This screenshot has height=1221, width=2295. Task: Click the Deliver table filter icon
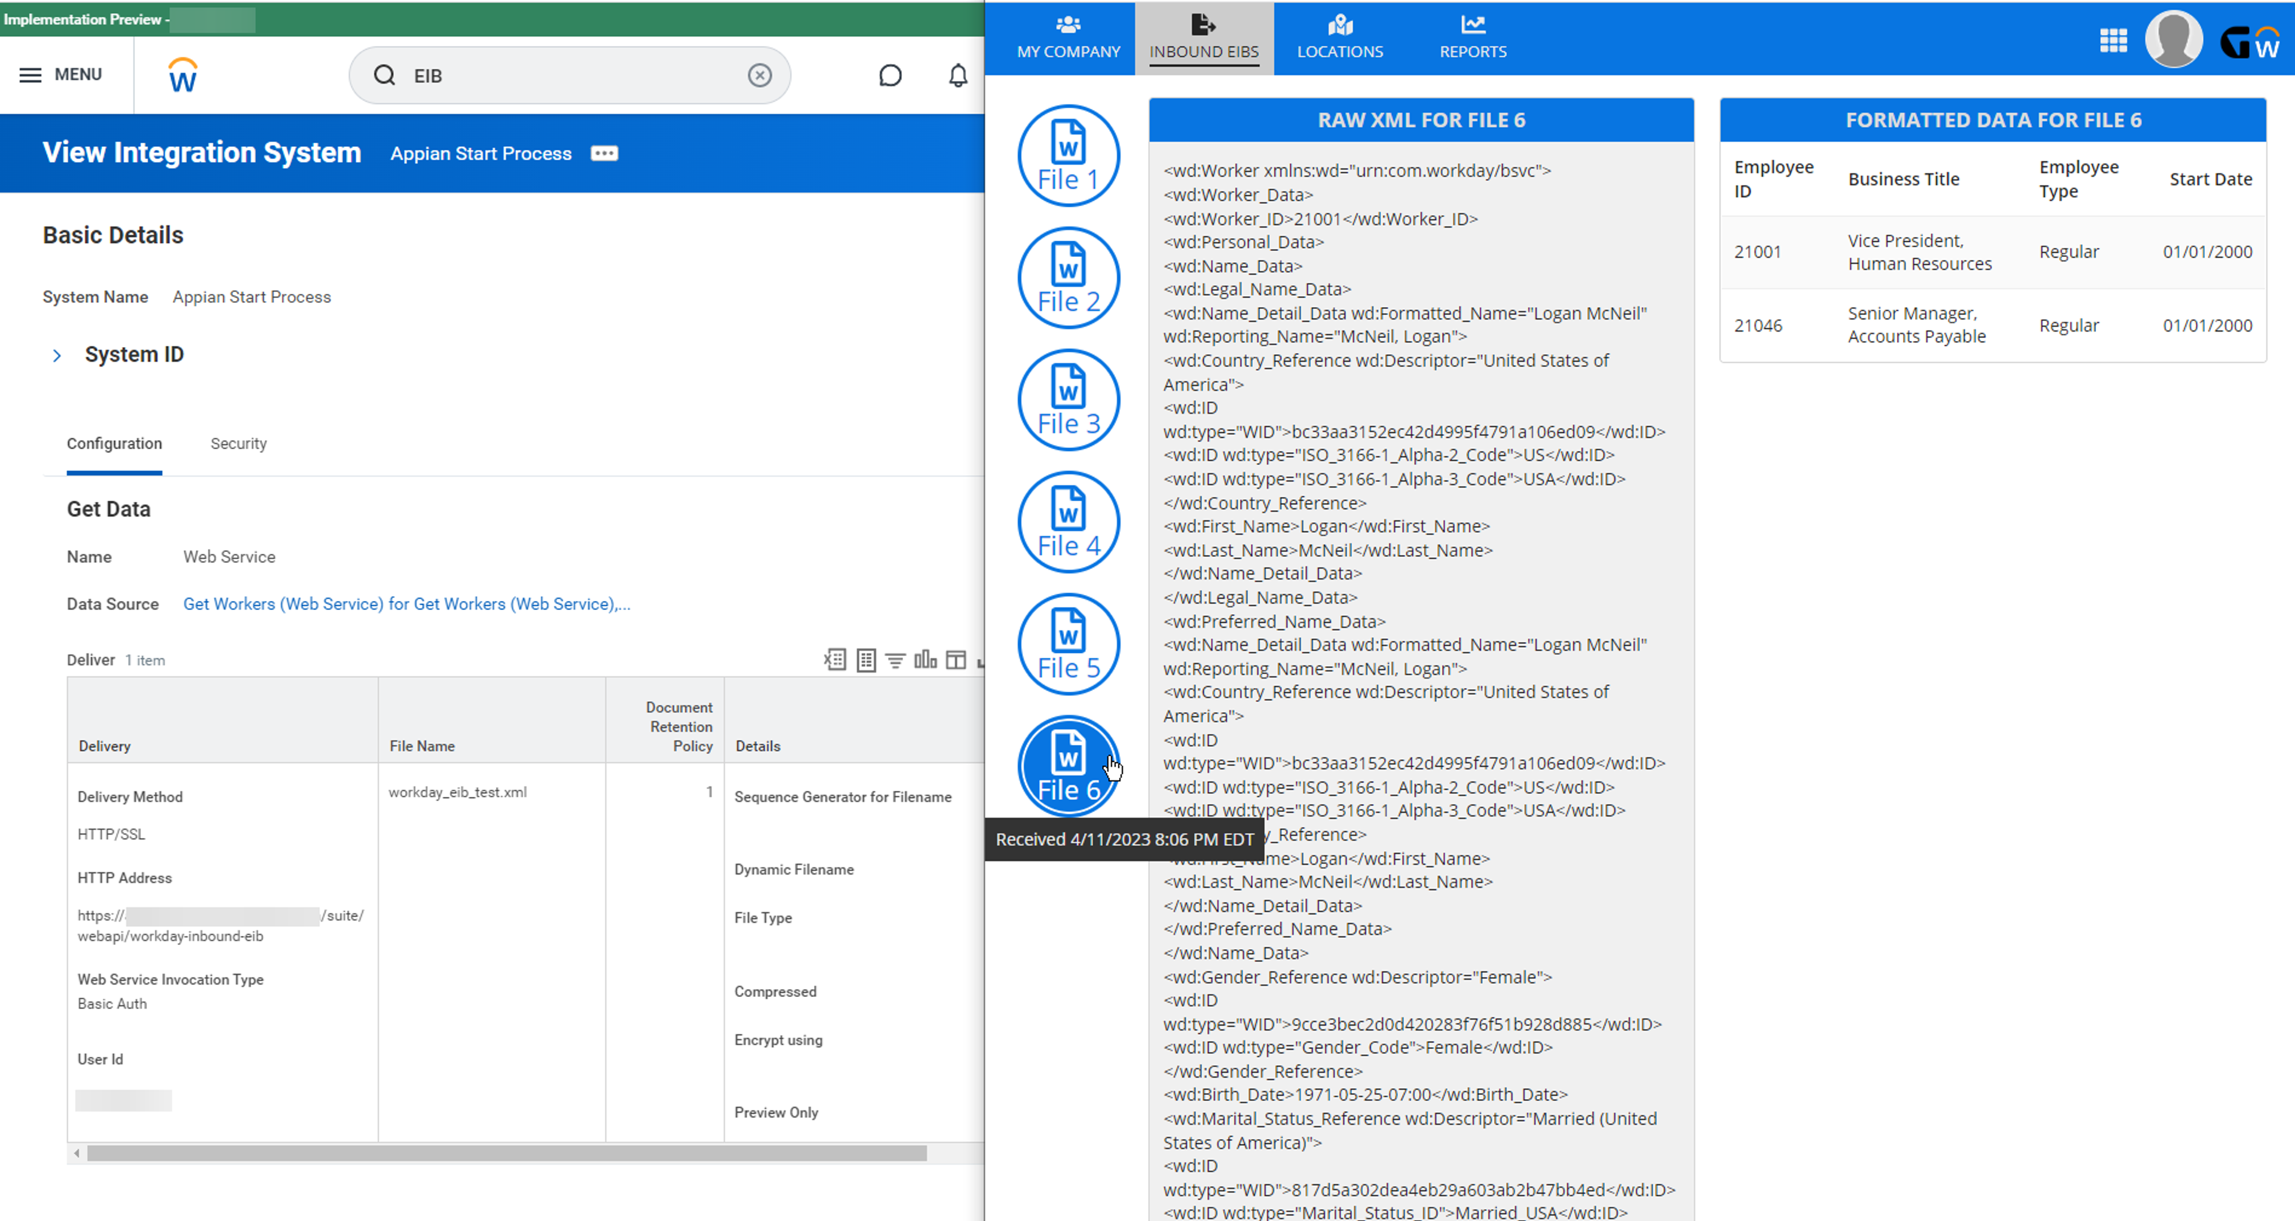coord(895,660)
